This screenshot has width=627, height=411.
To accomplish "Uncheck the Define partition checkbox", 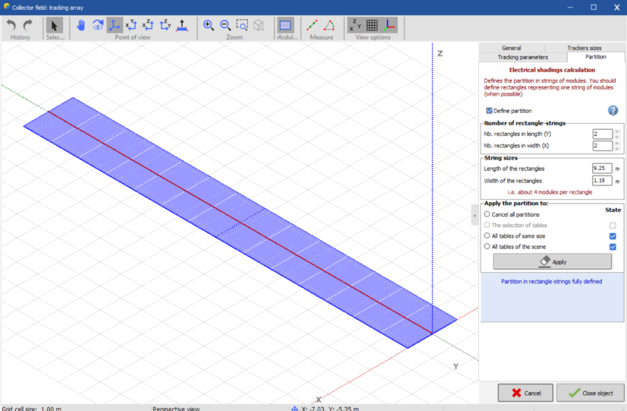I will click(x=489, y=111).
